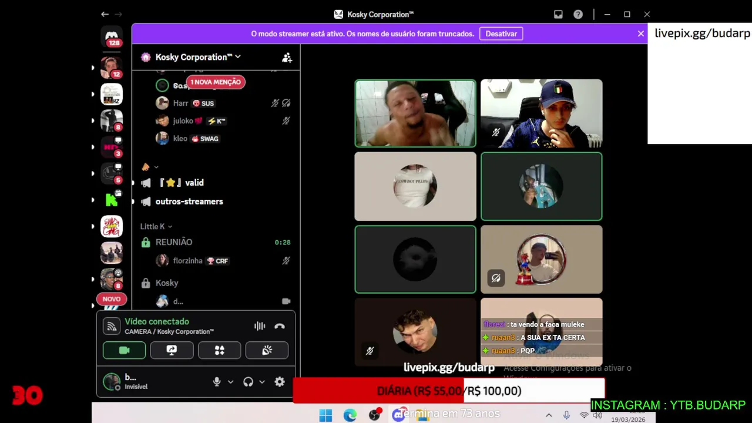Image resolution: width=752 pixels, height=423 pixels.
Task: Open OBS Studio from taskbar
Action: pos(375,415)
